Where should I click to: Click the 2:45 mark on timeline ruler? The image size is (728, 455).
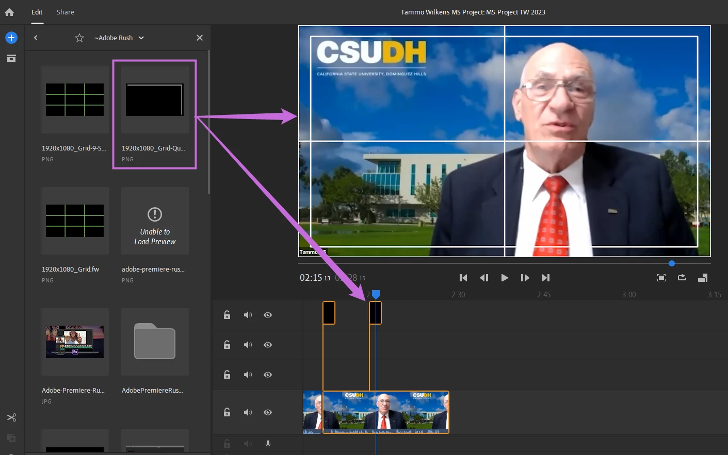tap(544, 295)
